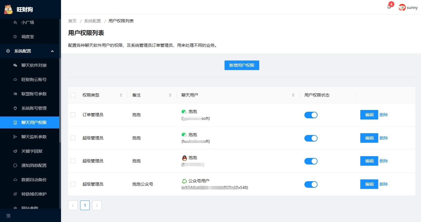This screenshot has height=222, width=421.
Task: Open 聊天软件对接 from the sidebar
Action: 34,65
